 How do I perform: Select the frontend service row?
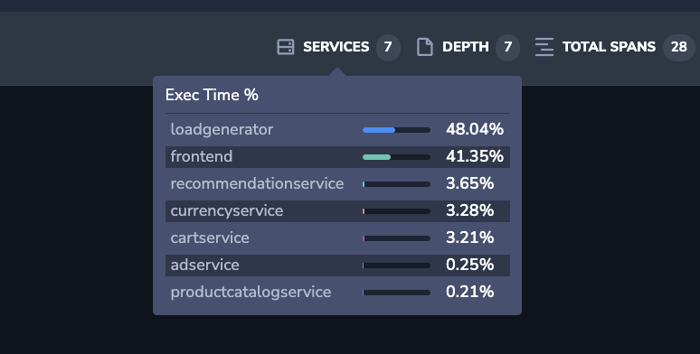(337, 157)
